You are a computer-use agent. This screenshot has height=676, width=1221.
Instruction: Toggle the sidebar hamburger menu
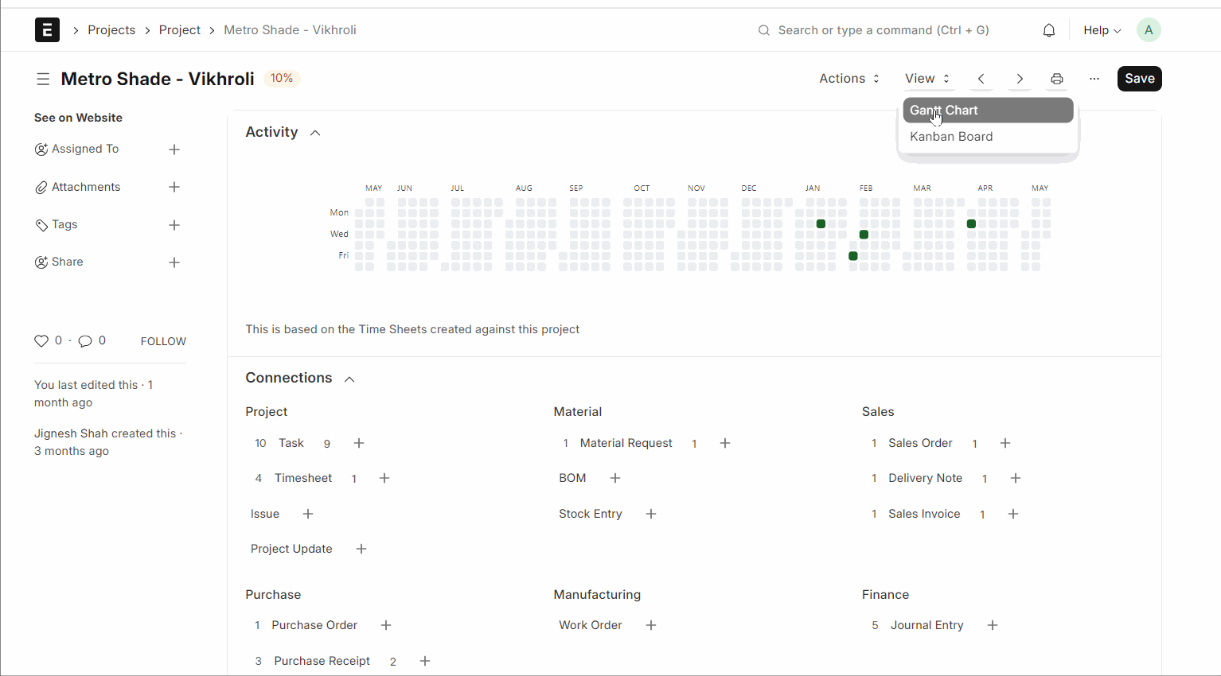tap(43, 79)
